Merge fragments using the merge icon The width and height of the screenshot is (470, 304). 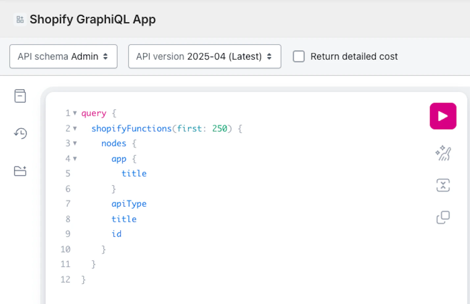point(443,185)
